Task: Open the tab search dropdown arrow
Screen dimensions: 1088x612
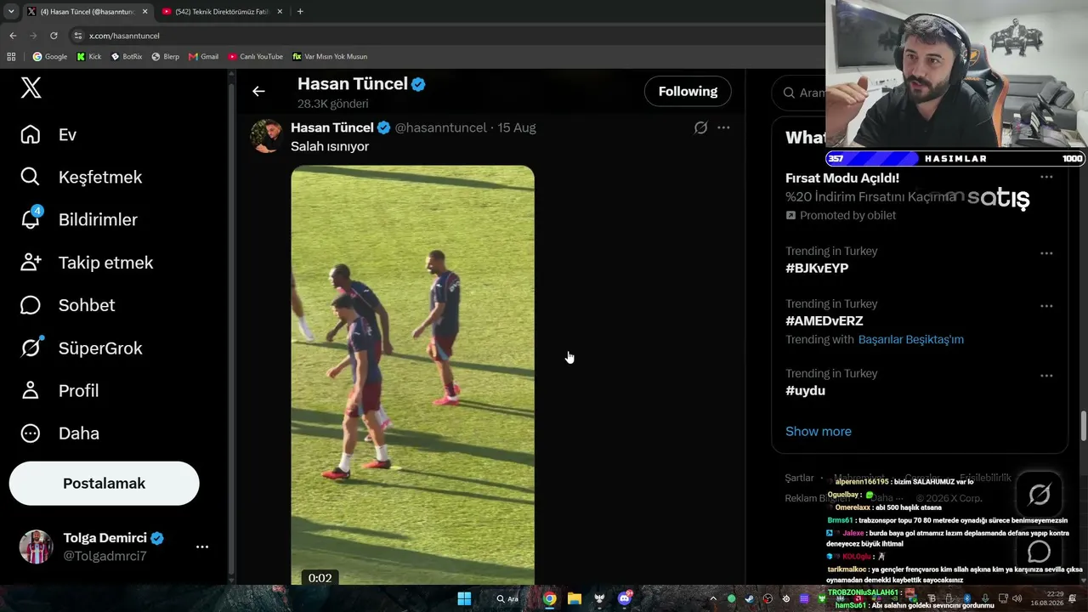Action: pos(11,11)
